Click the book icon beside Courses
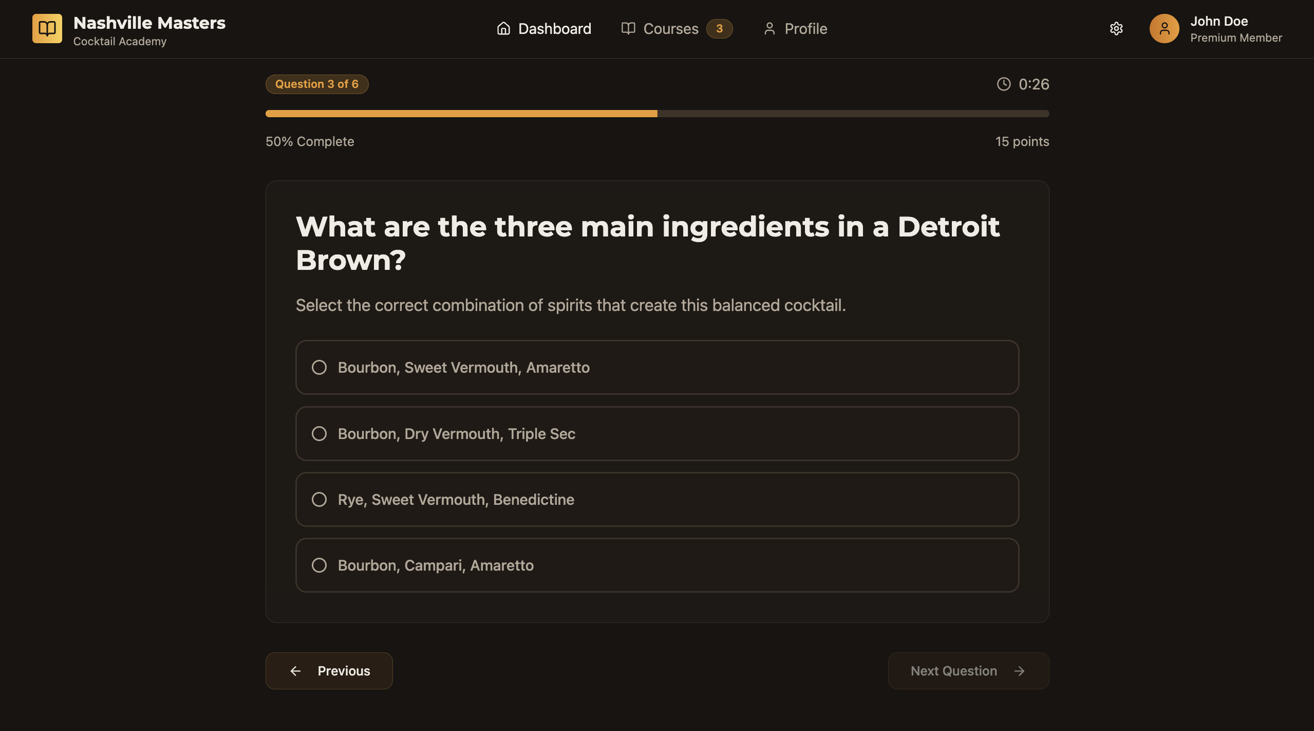The height and width of the screenshot is (731, 1314). pyautogui.click(x=628, y=29)
